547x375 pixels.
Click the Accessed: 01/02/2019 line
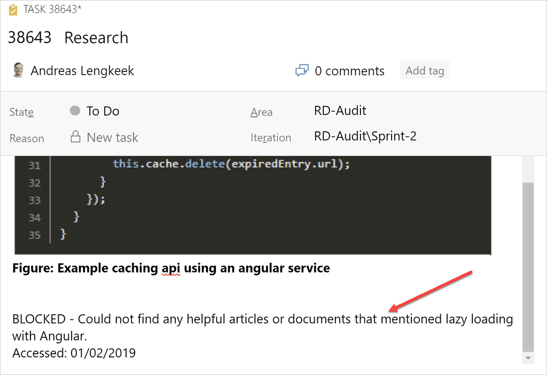(74, 353)
